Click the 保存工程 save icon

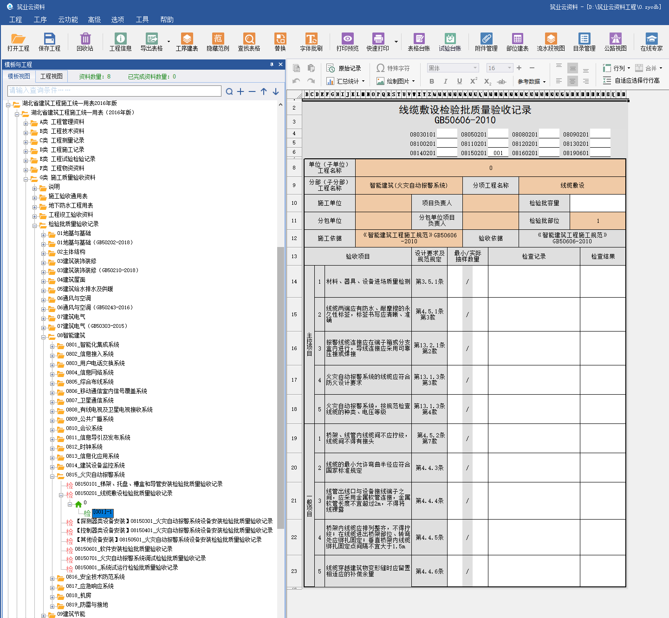49,42
